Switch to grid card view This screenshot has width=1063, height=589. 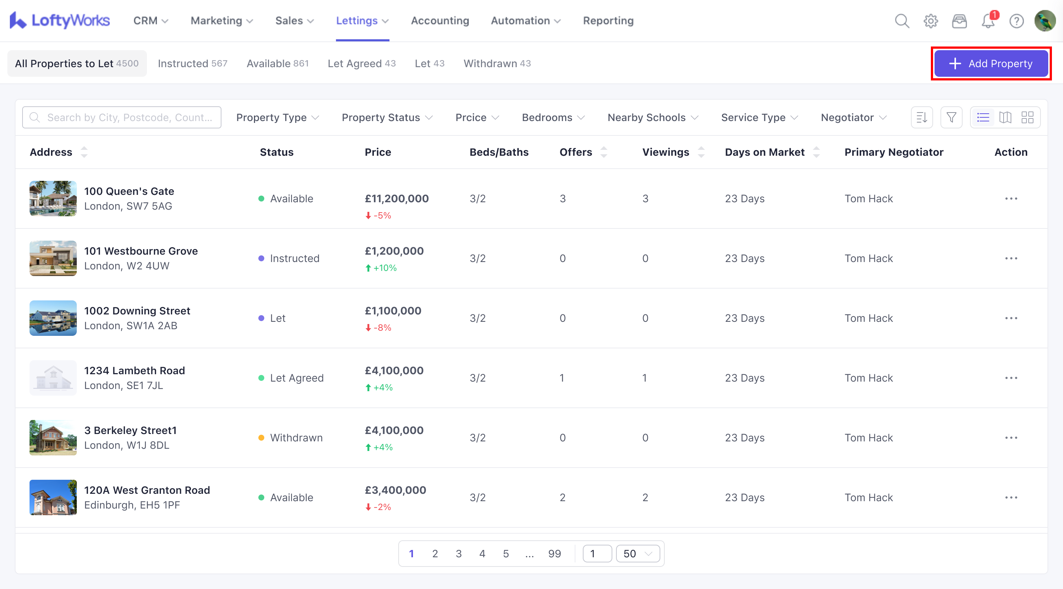pyautogui.click(x=1027, y=118)
